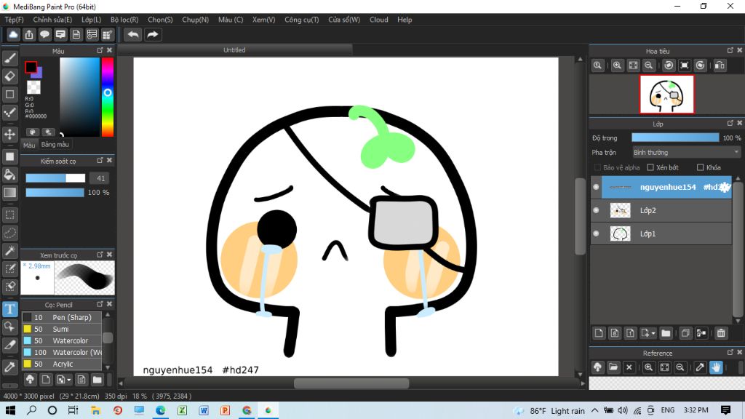Switch to the Bảng màu tab
The height and width of the screenshot is (419, 745).
click(x=55, y=145)
